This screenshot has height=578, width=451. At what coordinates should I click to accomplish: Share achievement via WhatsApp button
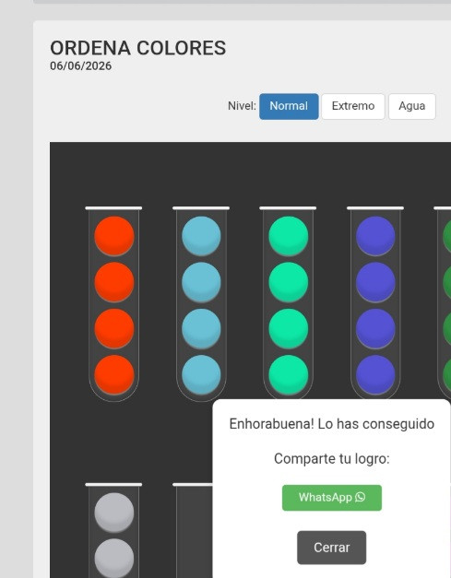332,498
